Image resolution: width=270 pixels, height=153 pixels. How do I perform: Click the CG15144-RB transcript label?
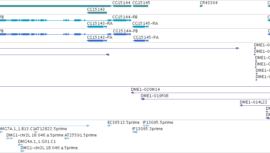tap(125, 17)
